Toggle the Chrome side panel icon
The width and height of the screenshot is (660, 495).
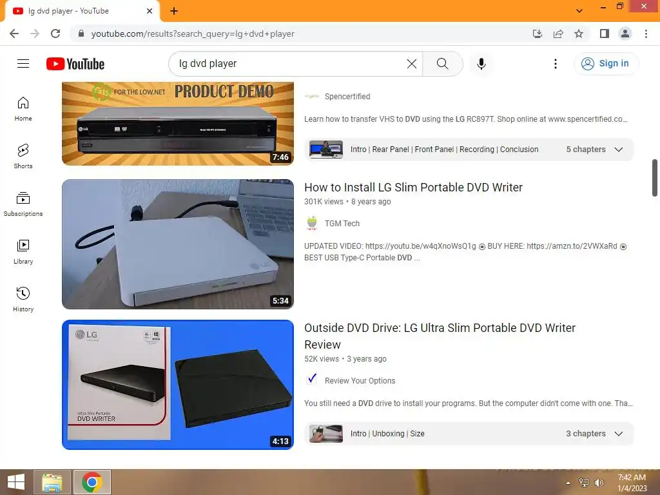click(x=605, y=34)
